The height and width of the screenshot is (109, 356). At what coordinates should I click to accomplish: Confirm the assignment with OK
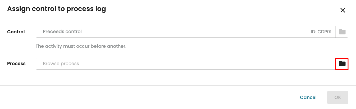(337, 97)
